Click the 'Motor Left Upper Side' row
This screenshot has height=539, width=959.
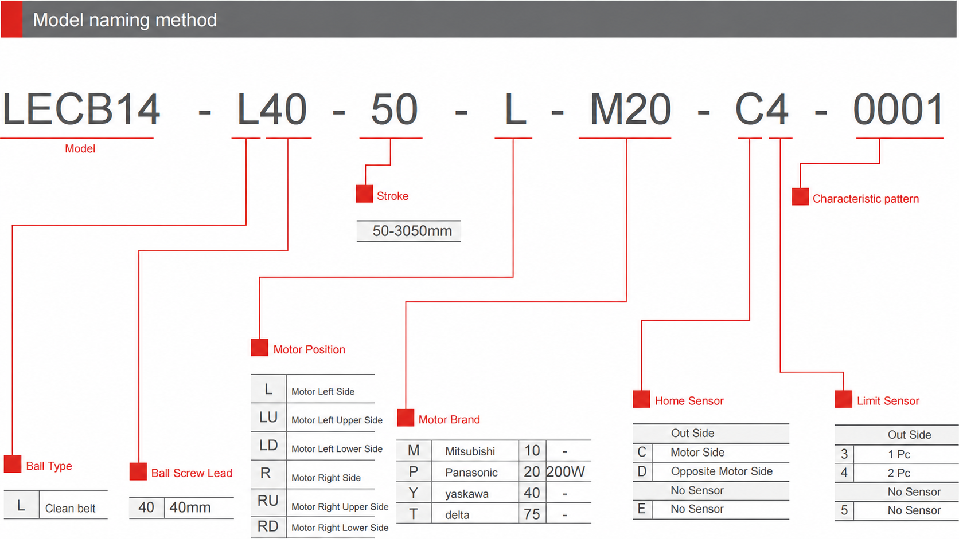pos(317,419)
